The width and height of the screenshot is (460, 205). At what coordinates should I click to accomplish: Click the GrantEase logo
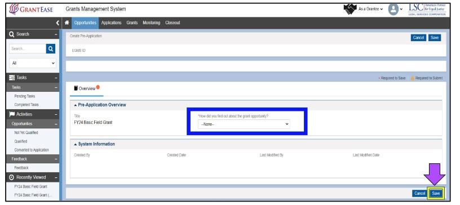pos(31,10)
